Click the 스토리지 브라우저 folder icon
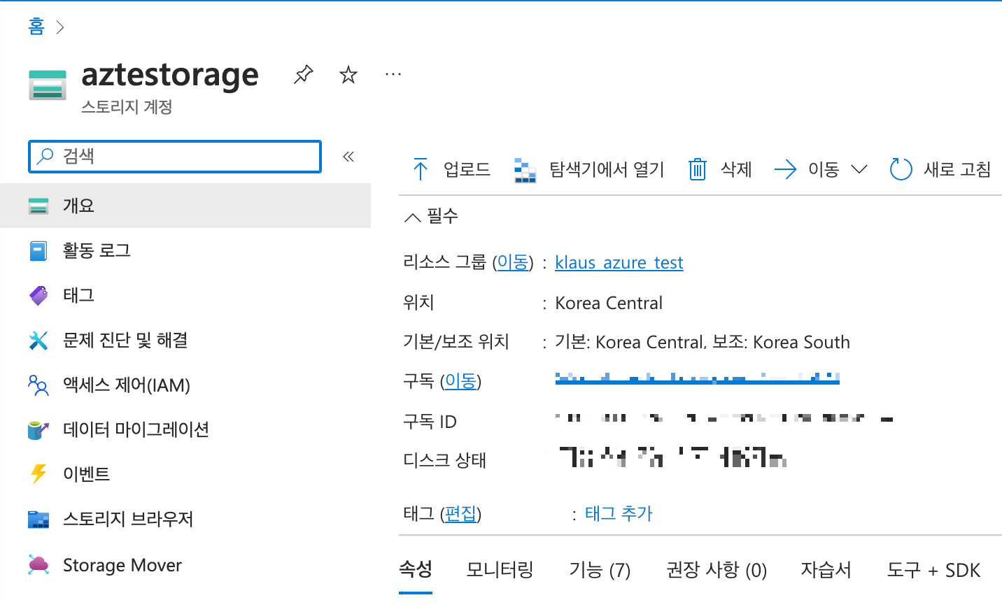Image resolution: width=1002 pixels, height=607 pixels. 38,520
